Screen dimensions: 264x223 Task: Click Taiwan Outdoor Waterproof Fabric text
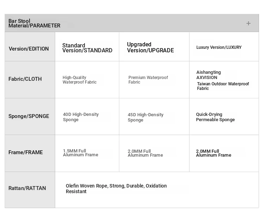click(x=223, y=86)
